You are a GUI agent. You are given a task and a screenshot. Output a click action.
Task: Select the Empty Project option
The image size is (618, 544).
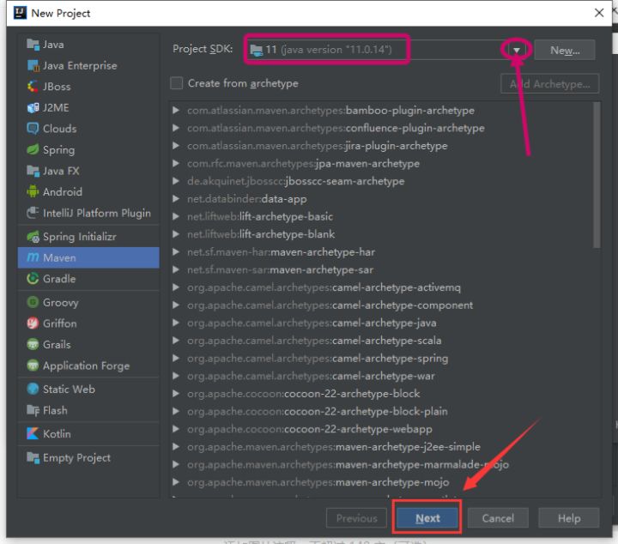[x=88, y=457]
